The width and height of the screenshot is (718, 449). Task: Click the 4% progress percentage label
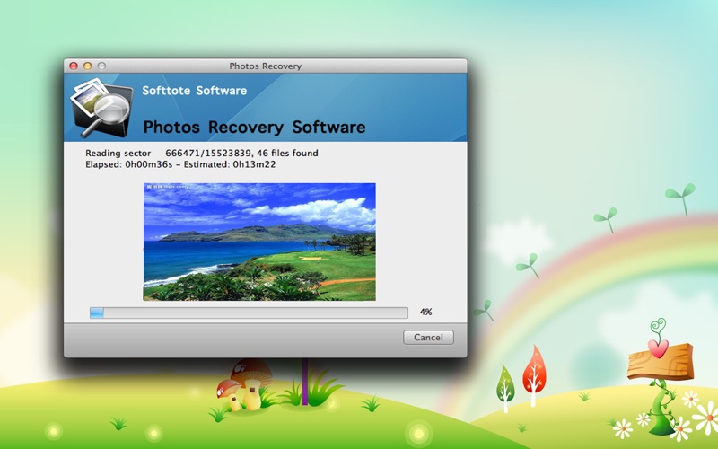[425, 312]
